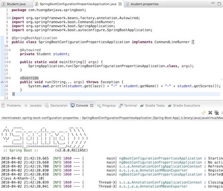Click student.getClazz() in the println statement
This screenshot has height=191, width=223.
point(86,86)
